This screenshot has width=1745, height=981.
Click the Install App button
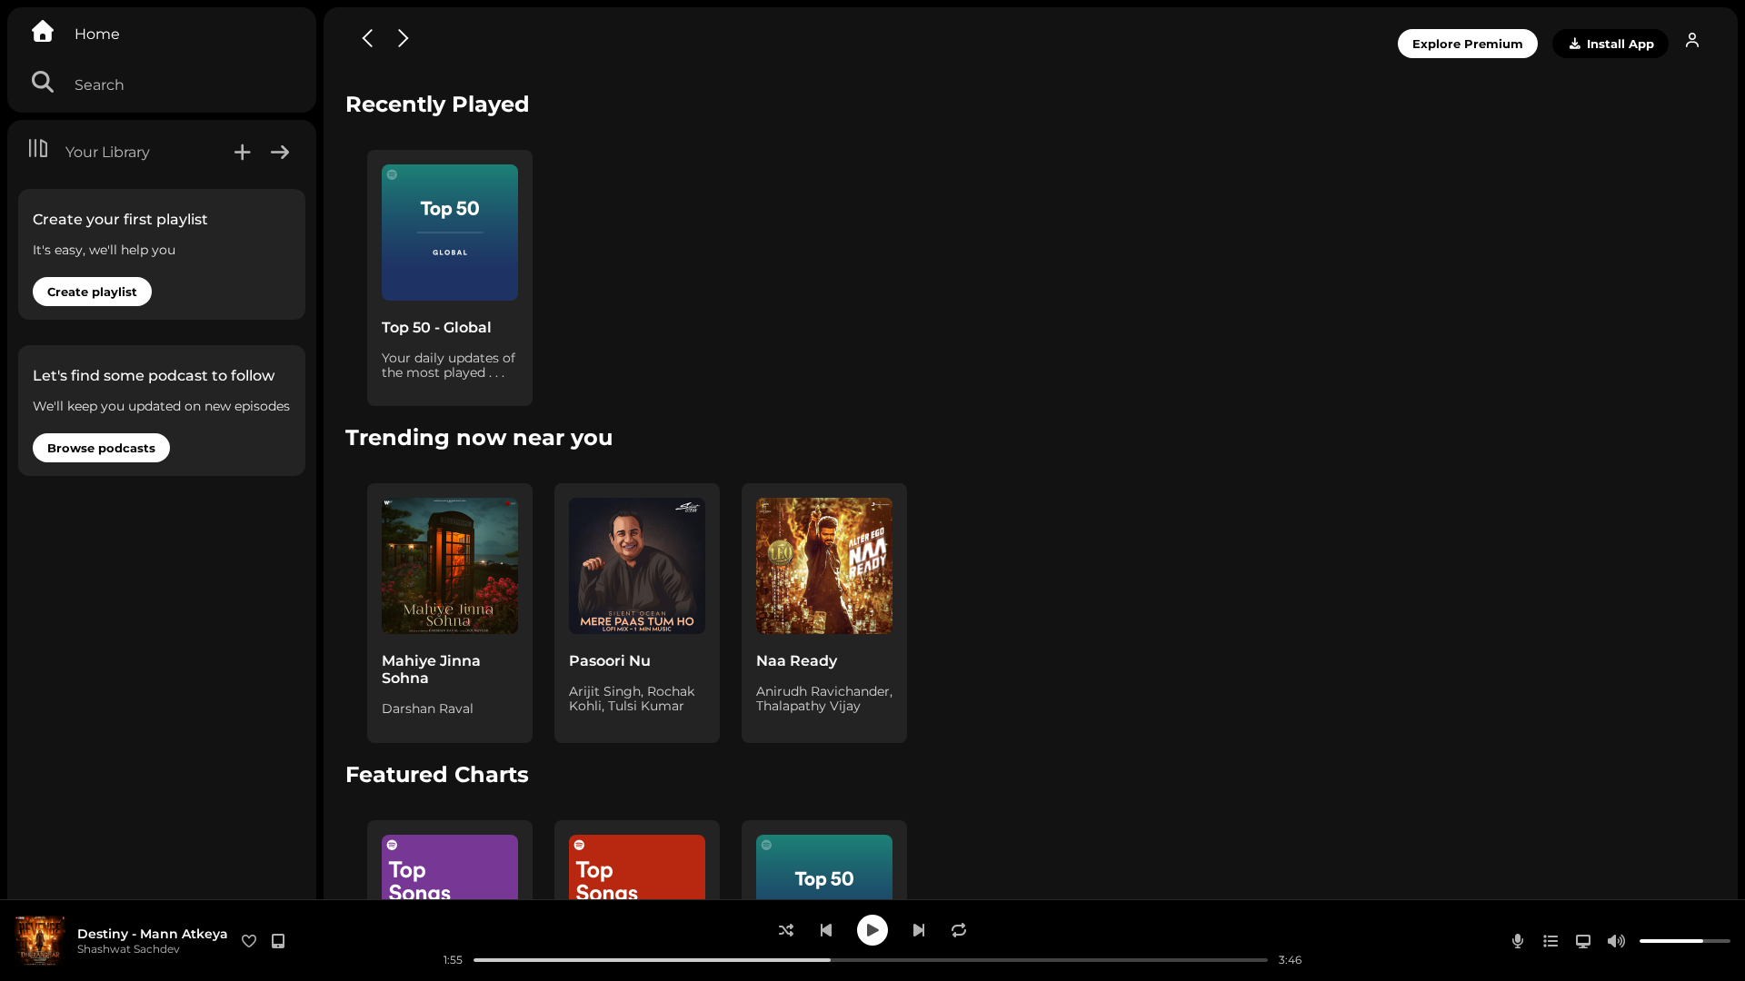pos(1610,44)
